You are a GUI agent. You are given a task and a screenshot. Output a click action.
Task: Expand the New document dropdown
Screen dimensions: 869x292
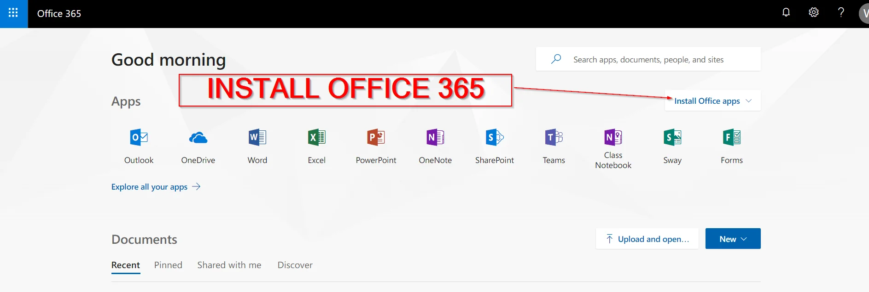pyautogui.click(x=733, y=239)
